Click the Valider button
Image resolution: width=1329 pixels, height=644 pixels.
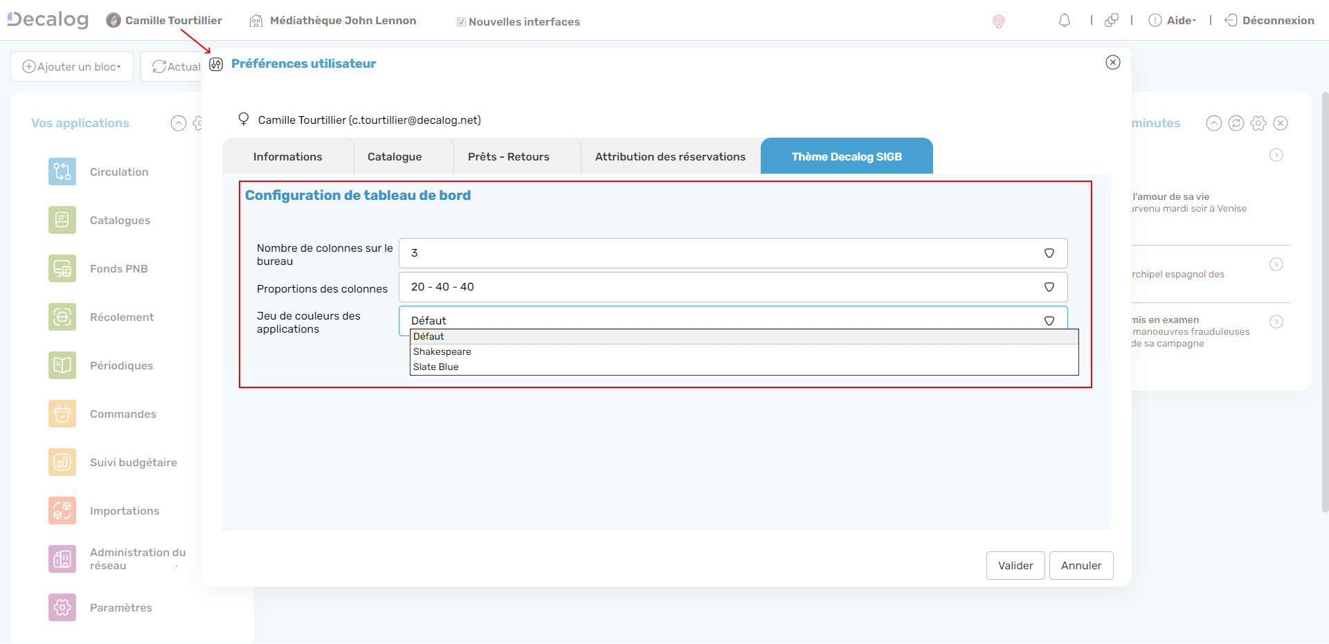[x=1015, y=566]
